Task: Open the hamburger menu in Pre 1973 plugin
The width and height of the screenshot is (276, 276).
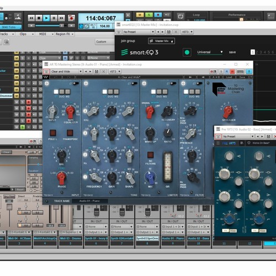Action: [218, 143]
